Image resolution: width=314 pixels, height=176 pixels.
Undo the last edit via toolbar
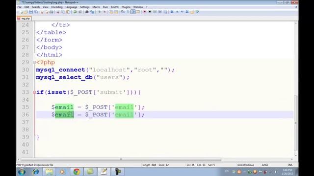coord(75,12)
